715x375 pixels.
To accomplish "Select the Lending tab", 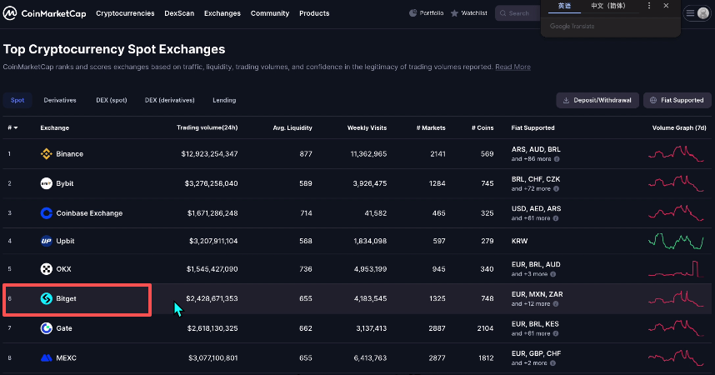I will (224, 100).
